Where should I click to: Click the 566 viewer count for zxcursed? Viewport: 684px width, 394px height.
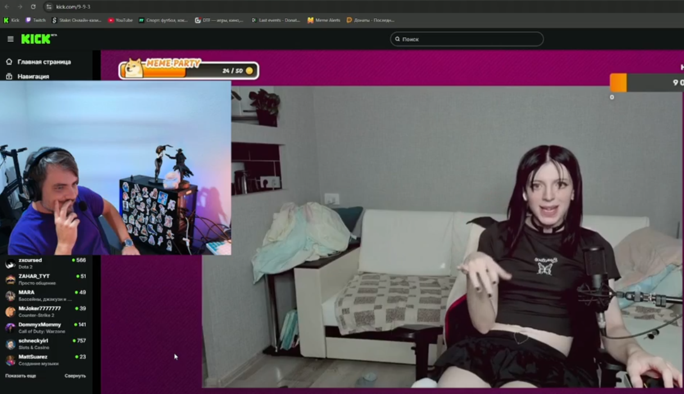point(81,260)
